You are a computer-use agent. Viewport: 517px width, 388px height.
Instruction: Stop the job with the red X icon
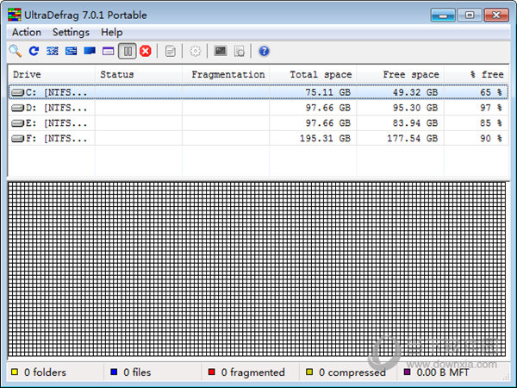coord(146,51)
